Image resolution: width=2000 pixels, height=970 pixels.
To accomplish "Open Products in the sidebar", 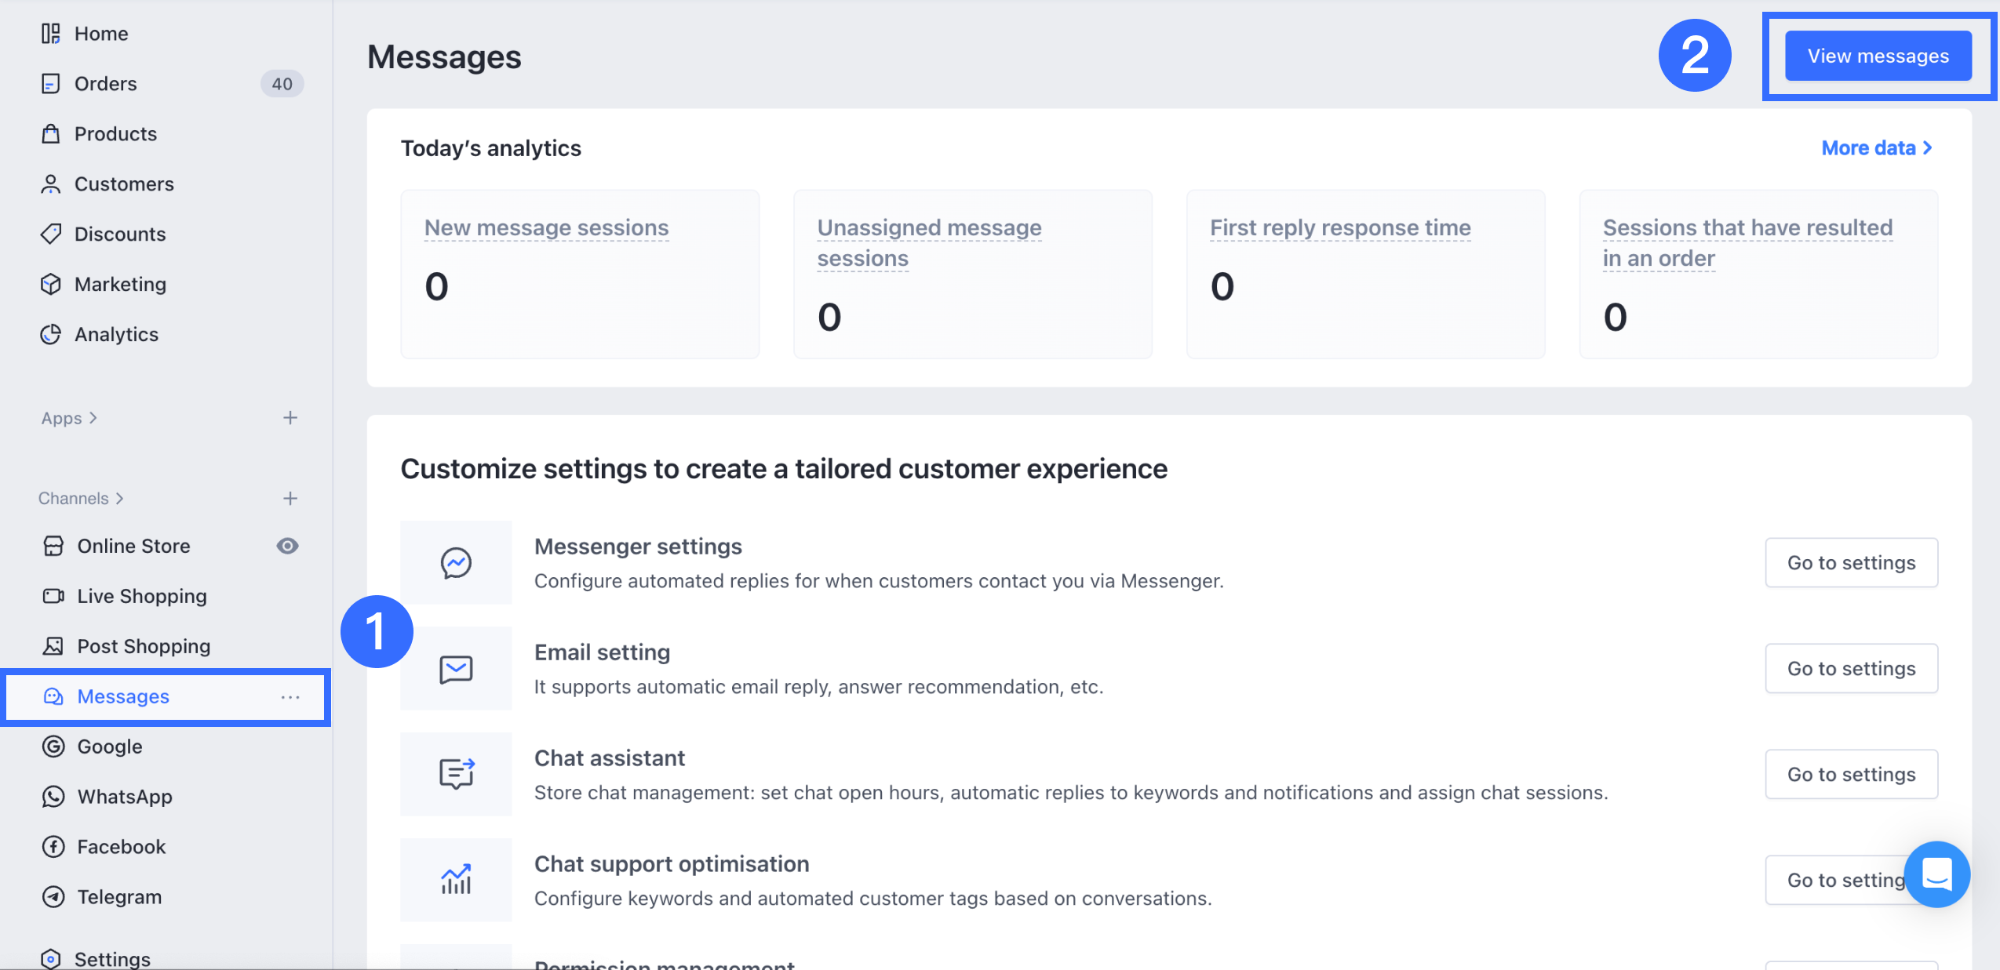I will click(x=115, y=134).
